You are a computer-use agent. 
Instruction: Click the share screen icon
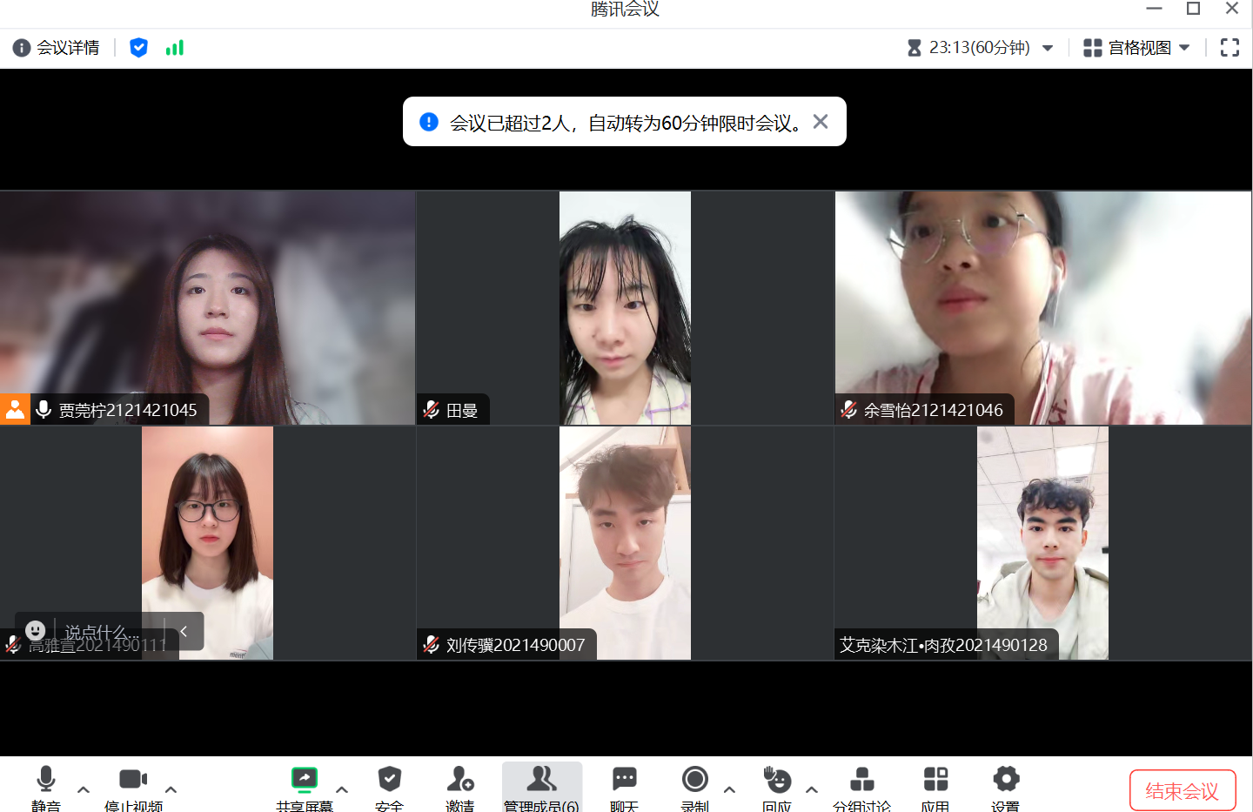coord(305,780)
